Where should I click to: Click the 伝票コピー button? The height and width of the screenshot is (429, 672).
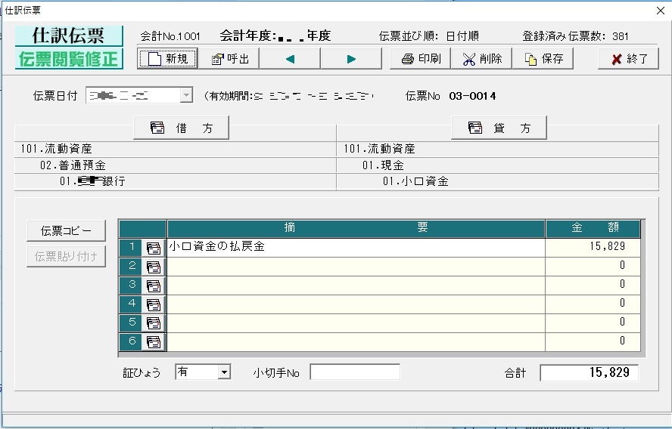click(66, 230)
